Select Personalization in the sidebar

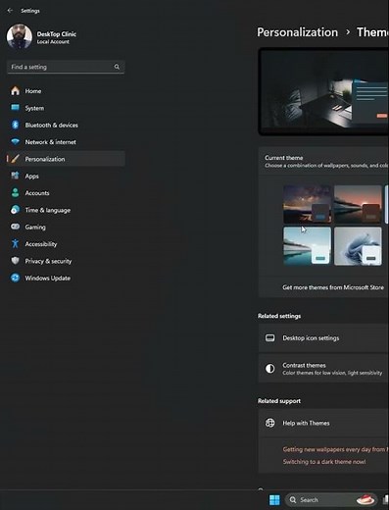coord(66,159)
